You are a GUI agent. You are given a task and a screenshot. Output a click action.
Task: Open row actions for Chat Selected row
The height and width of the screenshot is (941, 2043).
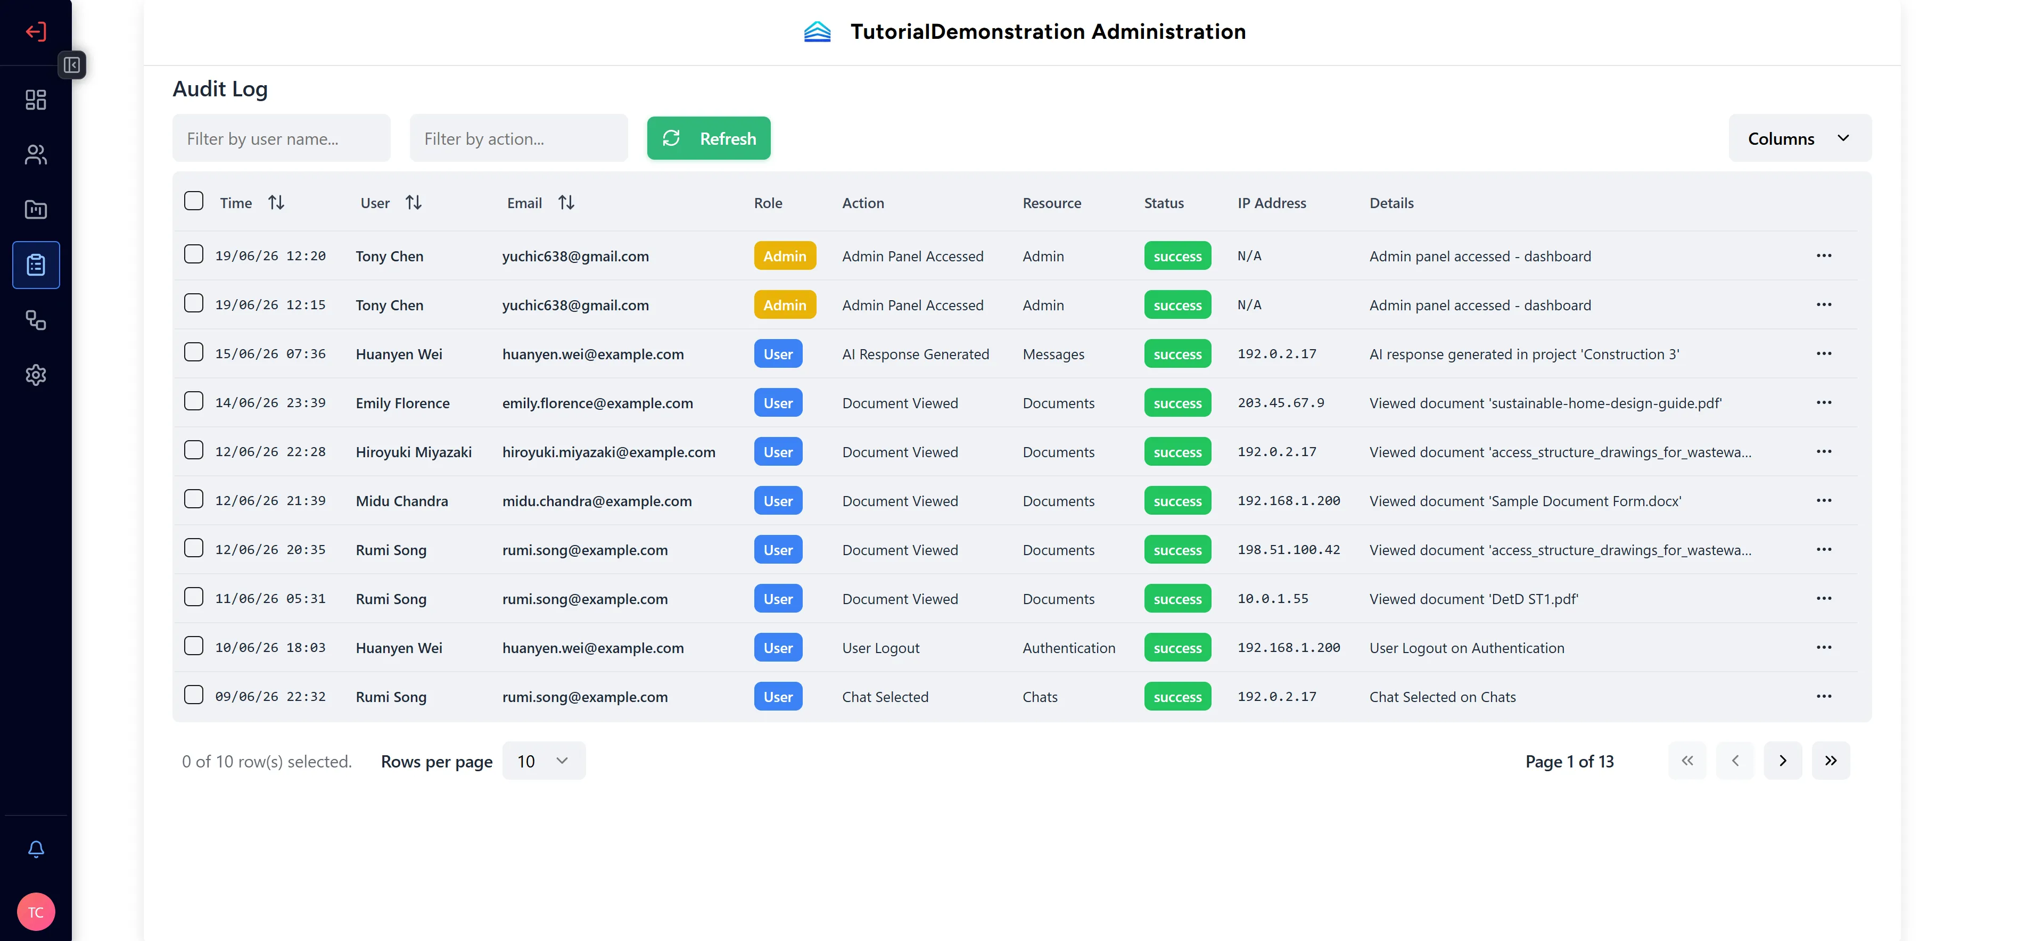click(x=1823, y=696)
